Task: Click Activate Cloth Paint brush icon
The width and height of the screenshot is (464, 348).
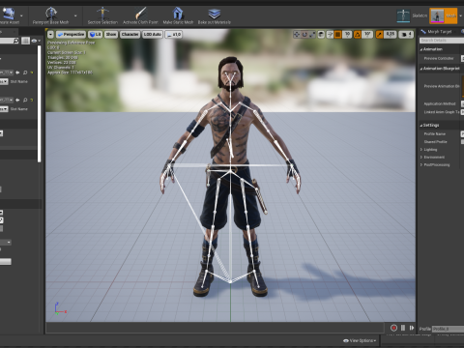Action: click(x=140, y=14)
